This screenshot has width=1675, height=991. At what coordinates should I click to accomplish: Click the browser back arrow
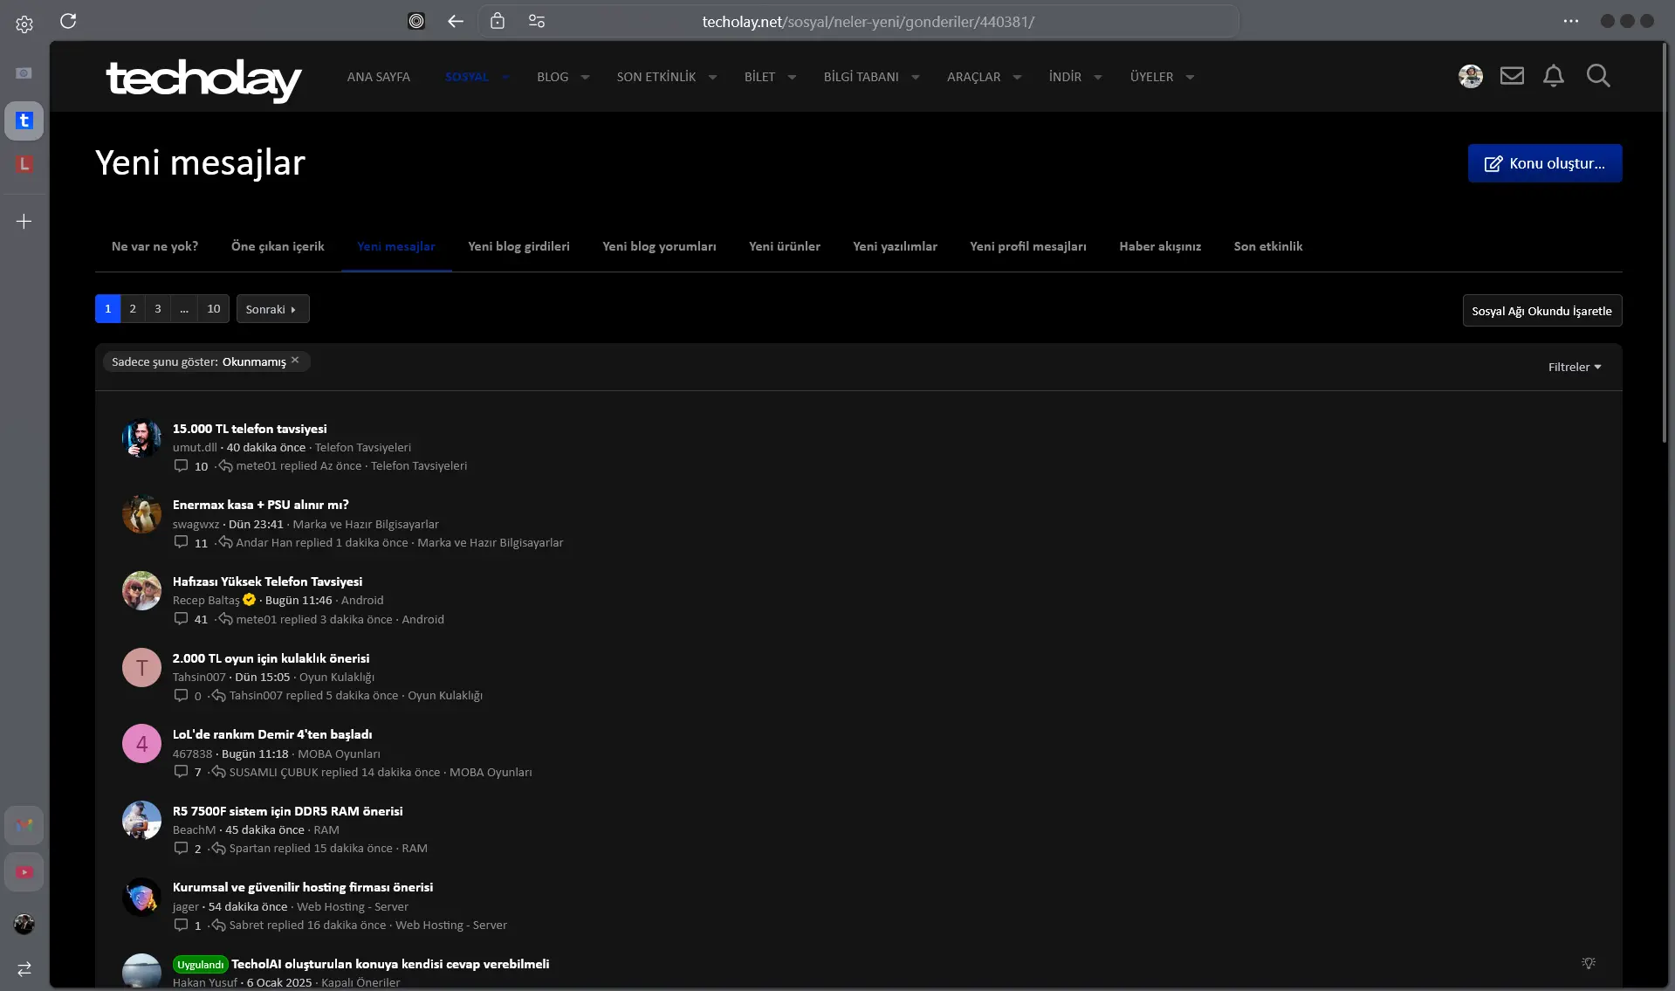click(x=455, y=21)
